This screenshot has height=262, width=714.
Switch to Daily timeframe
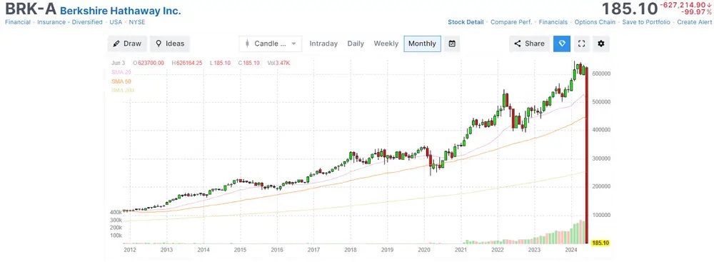click(356, 44)
